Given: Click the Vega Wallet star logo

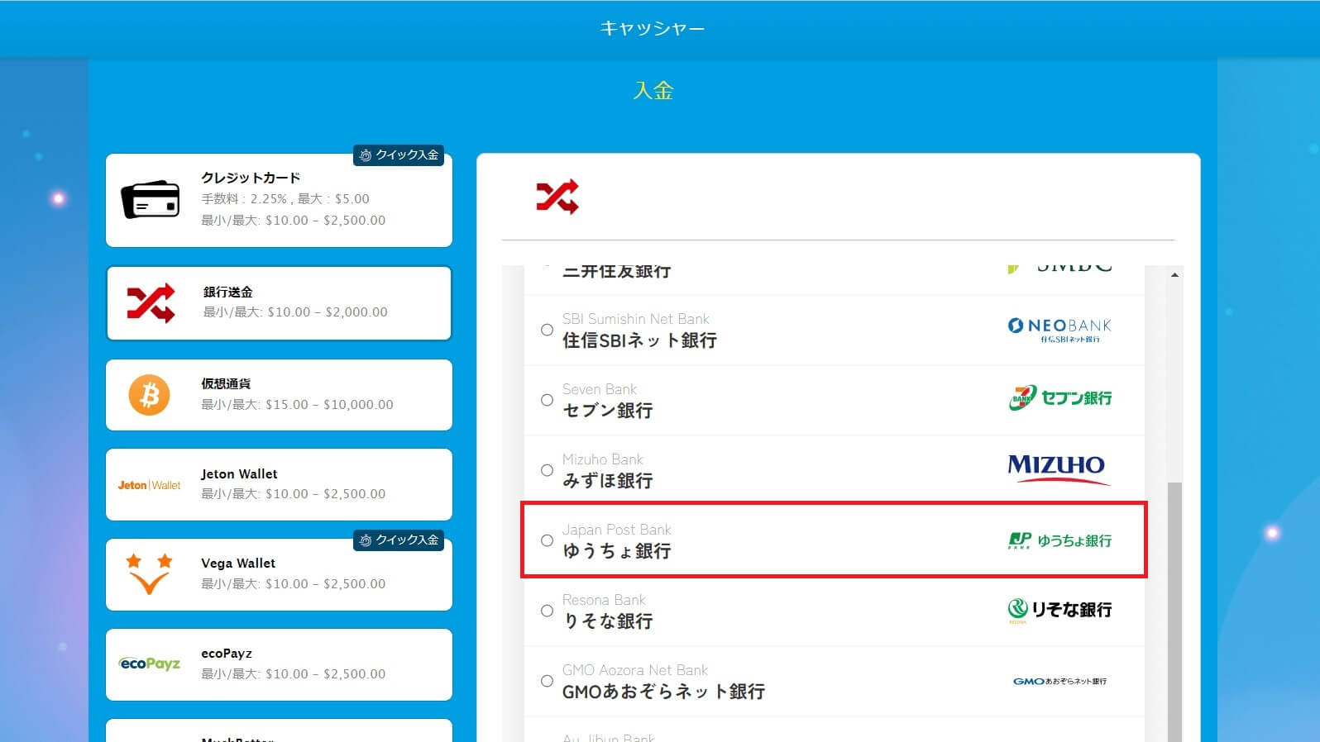Looking at the screenshot, I should point(149,574).
